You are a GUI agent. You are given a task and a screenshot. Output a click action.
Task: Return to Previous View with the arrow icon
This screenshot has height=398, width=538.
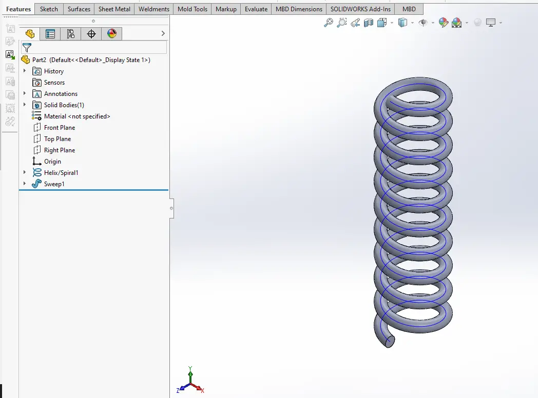(x=355, y=23)
